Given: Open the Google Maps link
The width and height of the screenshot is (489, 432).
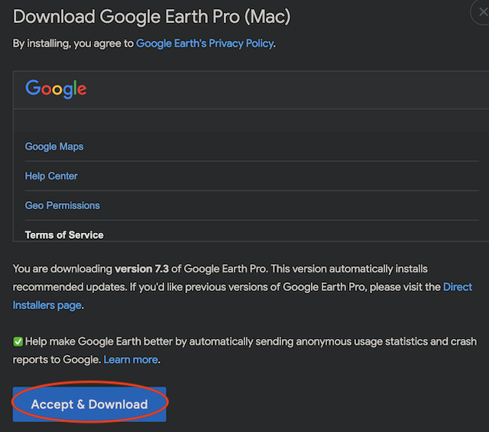Looking at the screenshot, I should pos(54,147).
